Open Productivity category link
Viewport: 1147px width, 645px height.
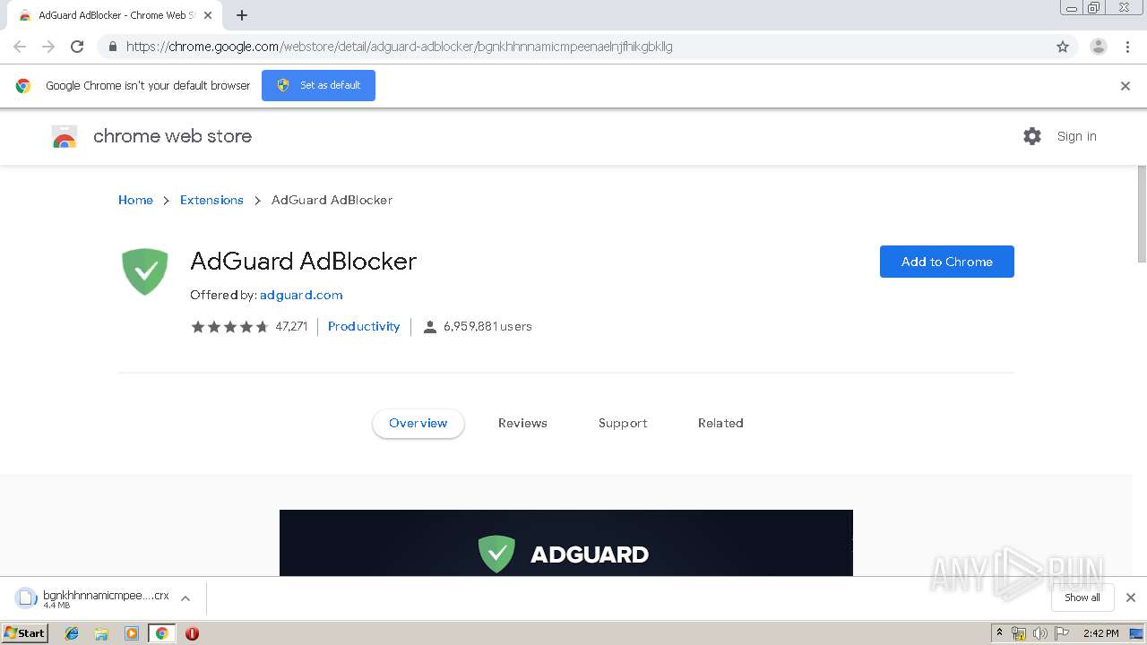click(364, 326)
